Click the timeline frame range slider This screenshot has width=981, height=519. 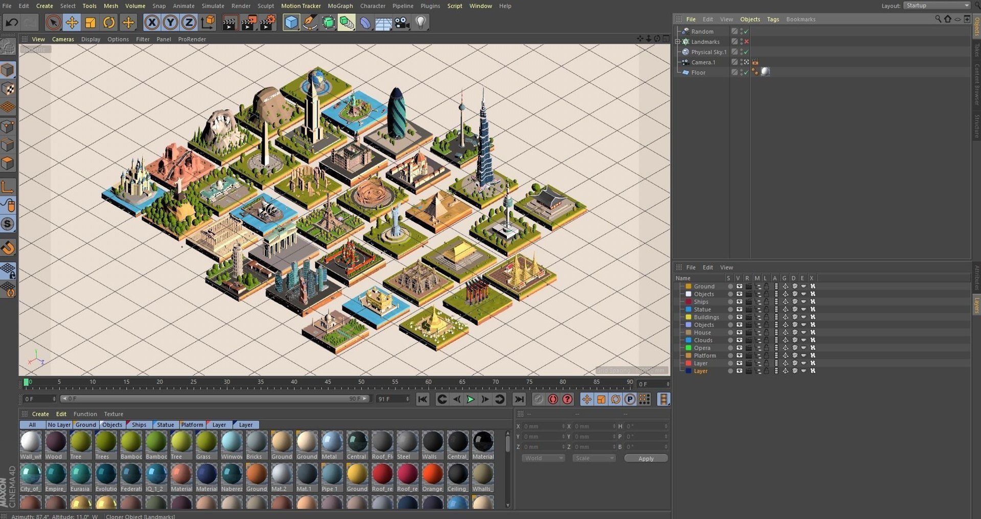[215, 399]
